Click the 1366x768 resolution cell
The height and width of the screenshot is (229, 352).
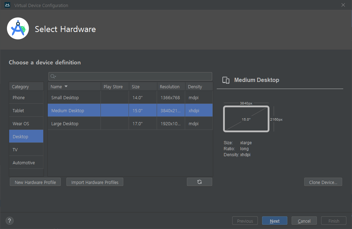171,97
